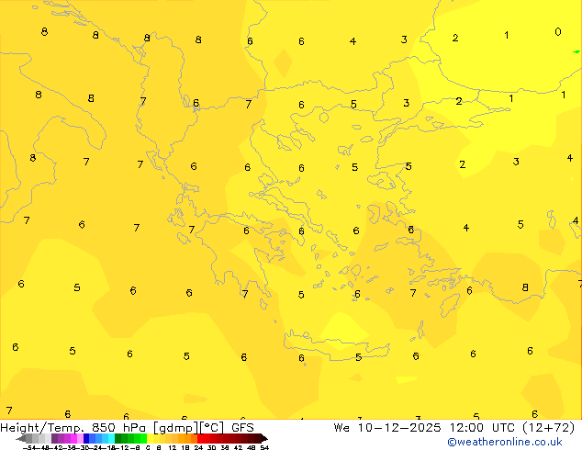Click the date 'We 10-12-2025'
Image resolution: width=582 pixels, height=450 pixels.
387,428
